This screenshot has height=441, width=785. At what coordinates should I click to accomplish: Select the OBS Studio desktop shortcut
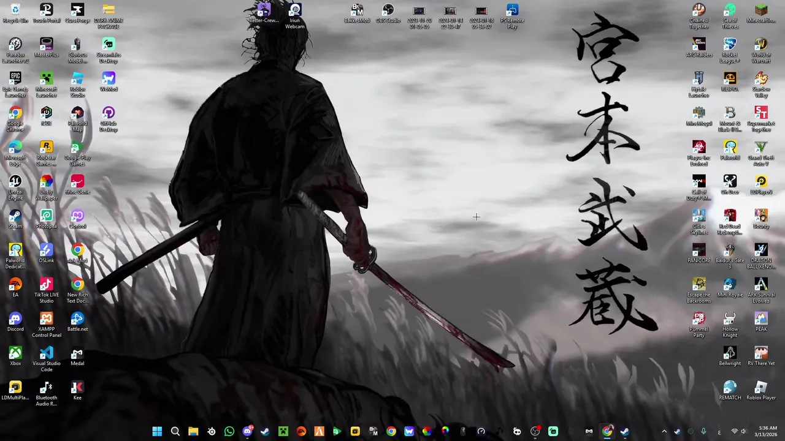click(388, 13)
